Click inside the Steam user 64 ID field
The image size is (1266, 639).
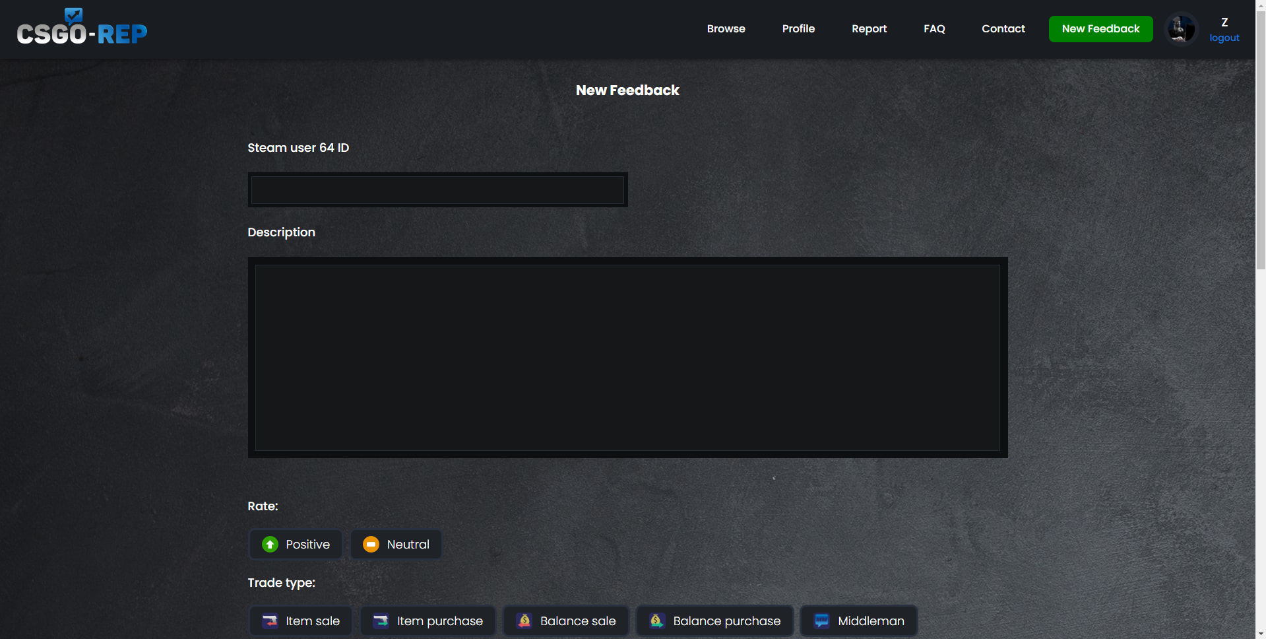click(437, 189)
